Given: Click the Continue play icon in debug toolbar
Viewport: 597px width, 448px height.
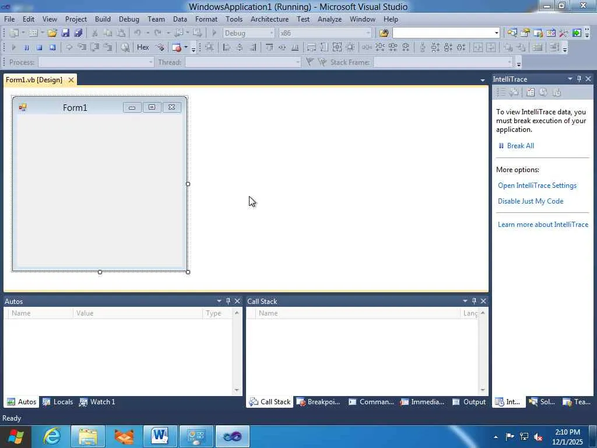Looking at the screenshot, I should [14, 48].
